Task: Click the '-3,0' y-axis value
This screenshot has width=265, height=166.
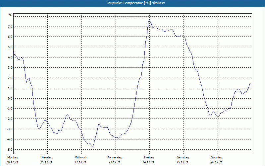Action: click(10, 129)
